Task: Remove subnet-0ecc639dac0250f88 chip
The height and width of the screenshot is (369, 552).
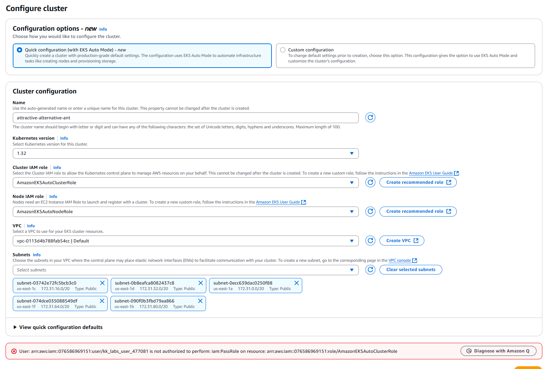Action: [x=297, y=283]
